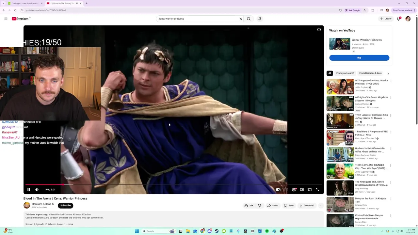Viewport: 418px width, 235px height.
Task: Show more filter chips arrow
Action: (x=388, y=73)
